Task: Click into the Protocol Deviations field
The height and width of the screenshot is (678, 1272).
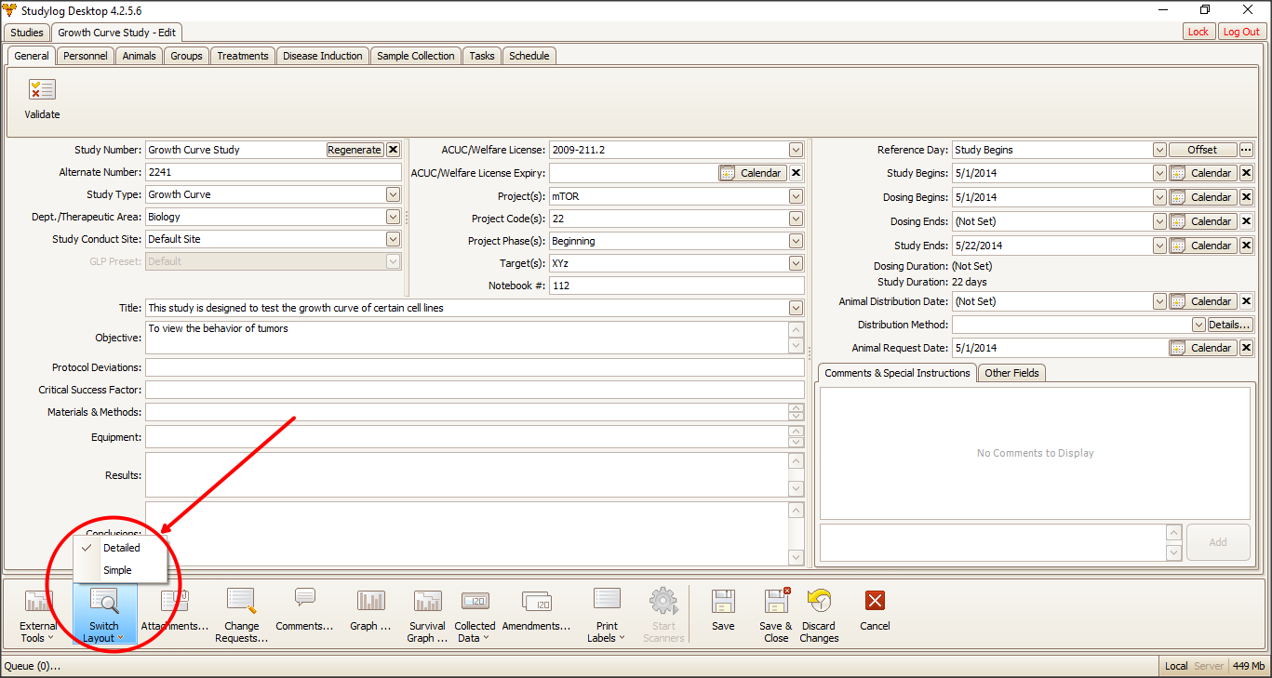Action: 475,367
